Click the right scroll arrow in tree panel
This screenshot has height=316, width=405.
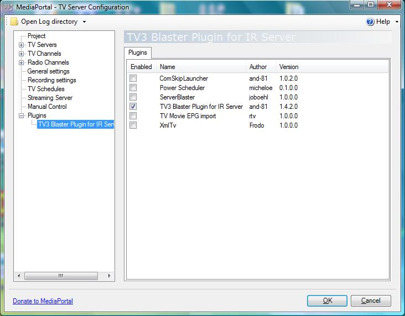pos(109,276)
